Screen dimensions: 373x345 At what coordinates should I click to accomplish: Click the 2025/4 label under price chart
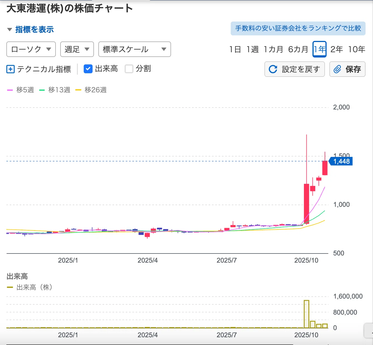coord(148,260)
